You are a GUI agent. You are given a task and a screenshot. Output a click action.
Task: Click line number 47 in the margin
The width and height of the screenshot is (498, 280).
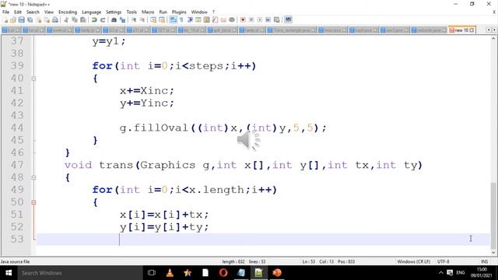(x=17, y=165)
